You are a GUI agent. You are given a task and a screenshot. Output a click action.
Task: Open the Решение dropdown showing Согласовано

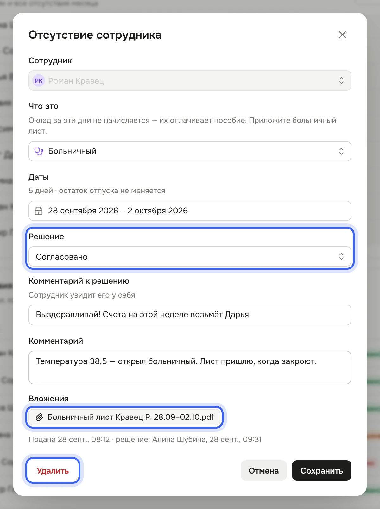[x=190, y=256]
